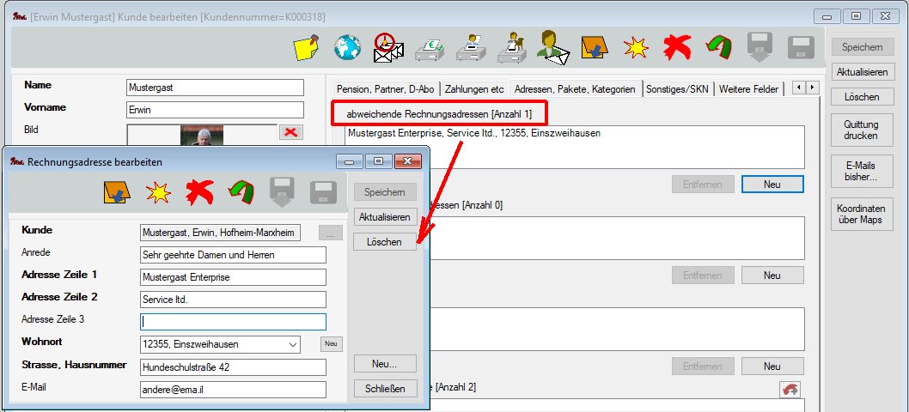The height and width of the screenshot is (412, 909).
Task: Click the envelopes with clock icon
Action: [x=388, y=48]
